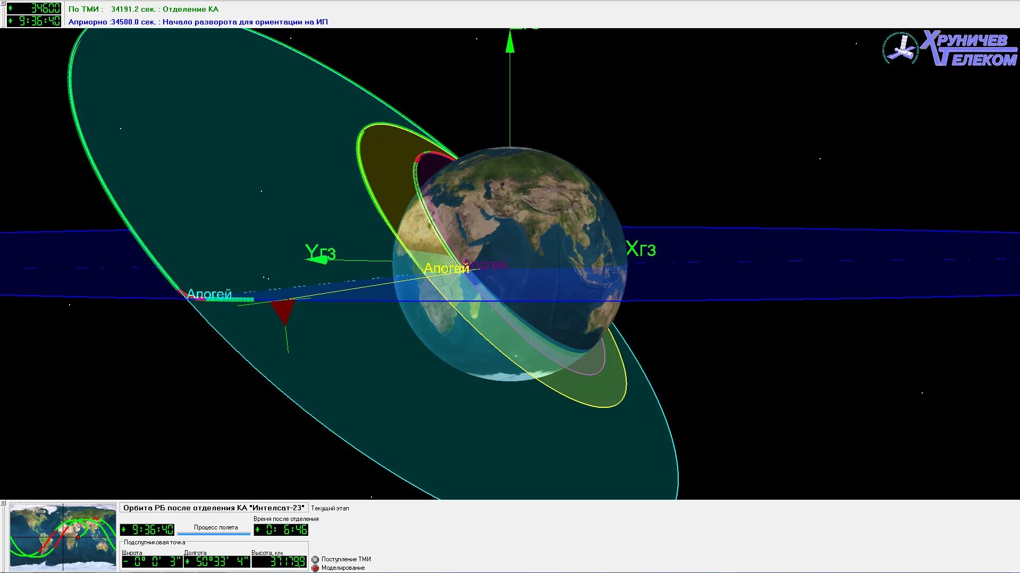Click the 'Подспутниковая точка' group label
This screenshot has width=1020, height=573.
155,542
